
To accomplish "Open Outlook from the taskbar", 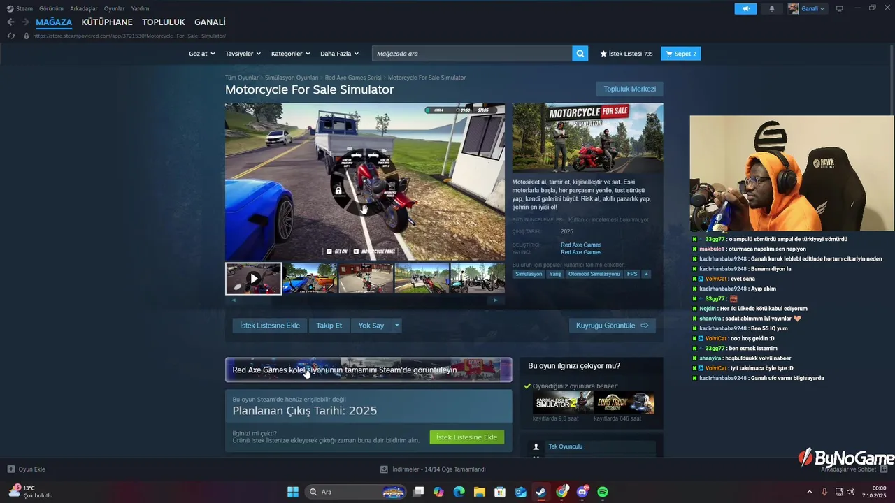I will pyautogui.click(x=520, y=492).
